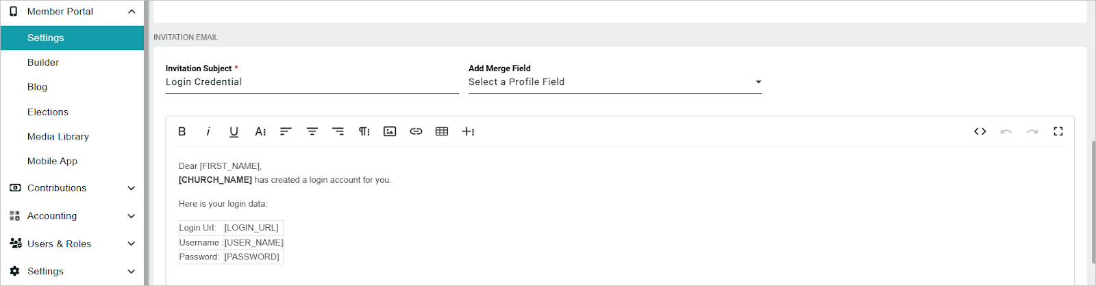Open paragraph format options
The height and width of the screenshot is (286, 1096).
[364, 131]
